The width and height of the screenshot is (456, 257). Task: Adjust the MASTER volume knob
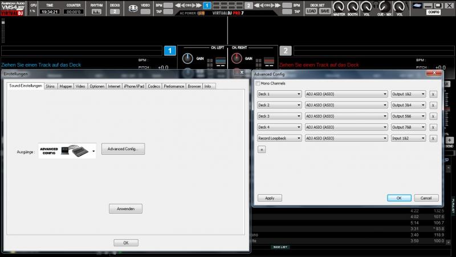pyautogui.click(x=339, y=7)
